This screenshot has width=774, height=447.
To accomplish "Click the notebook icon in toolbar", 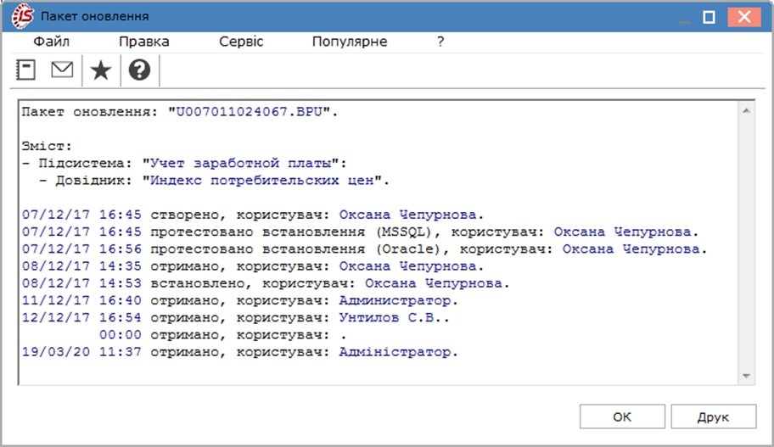I will click(x=25, y=70).
